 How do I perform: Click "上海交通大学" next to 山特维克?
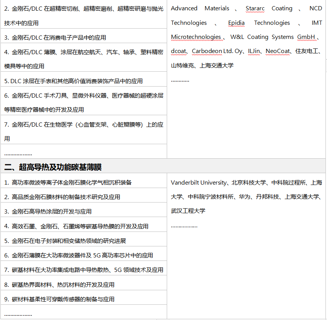coord(217,66)
